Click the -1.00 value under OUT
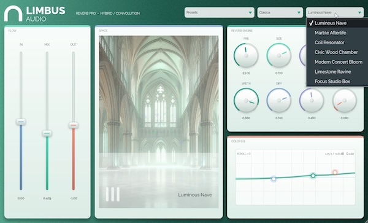Image resolution: width=368 pixels, height=223 pixels. coord(74,198)
